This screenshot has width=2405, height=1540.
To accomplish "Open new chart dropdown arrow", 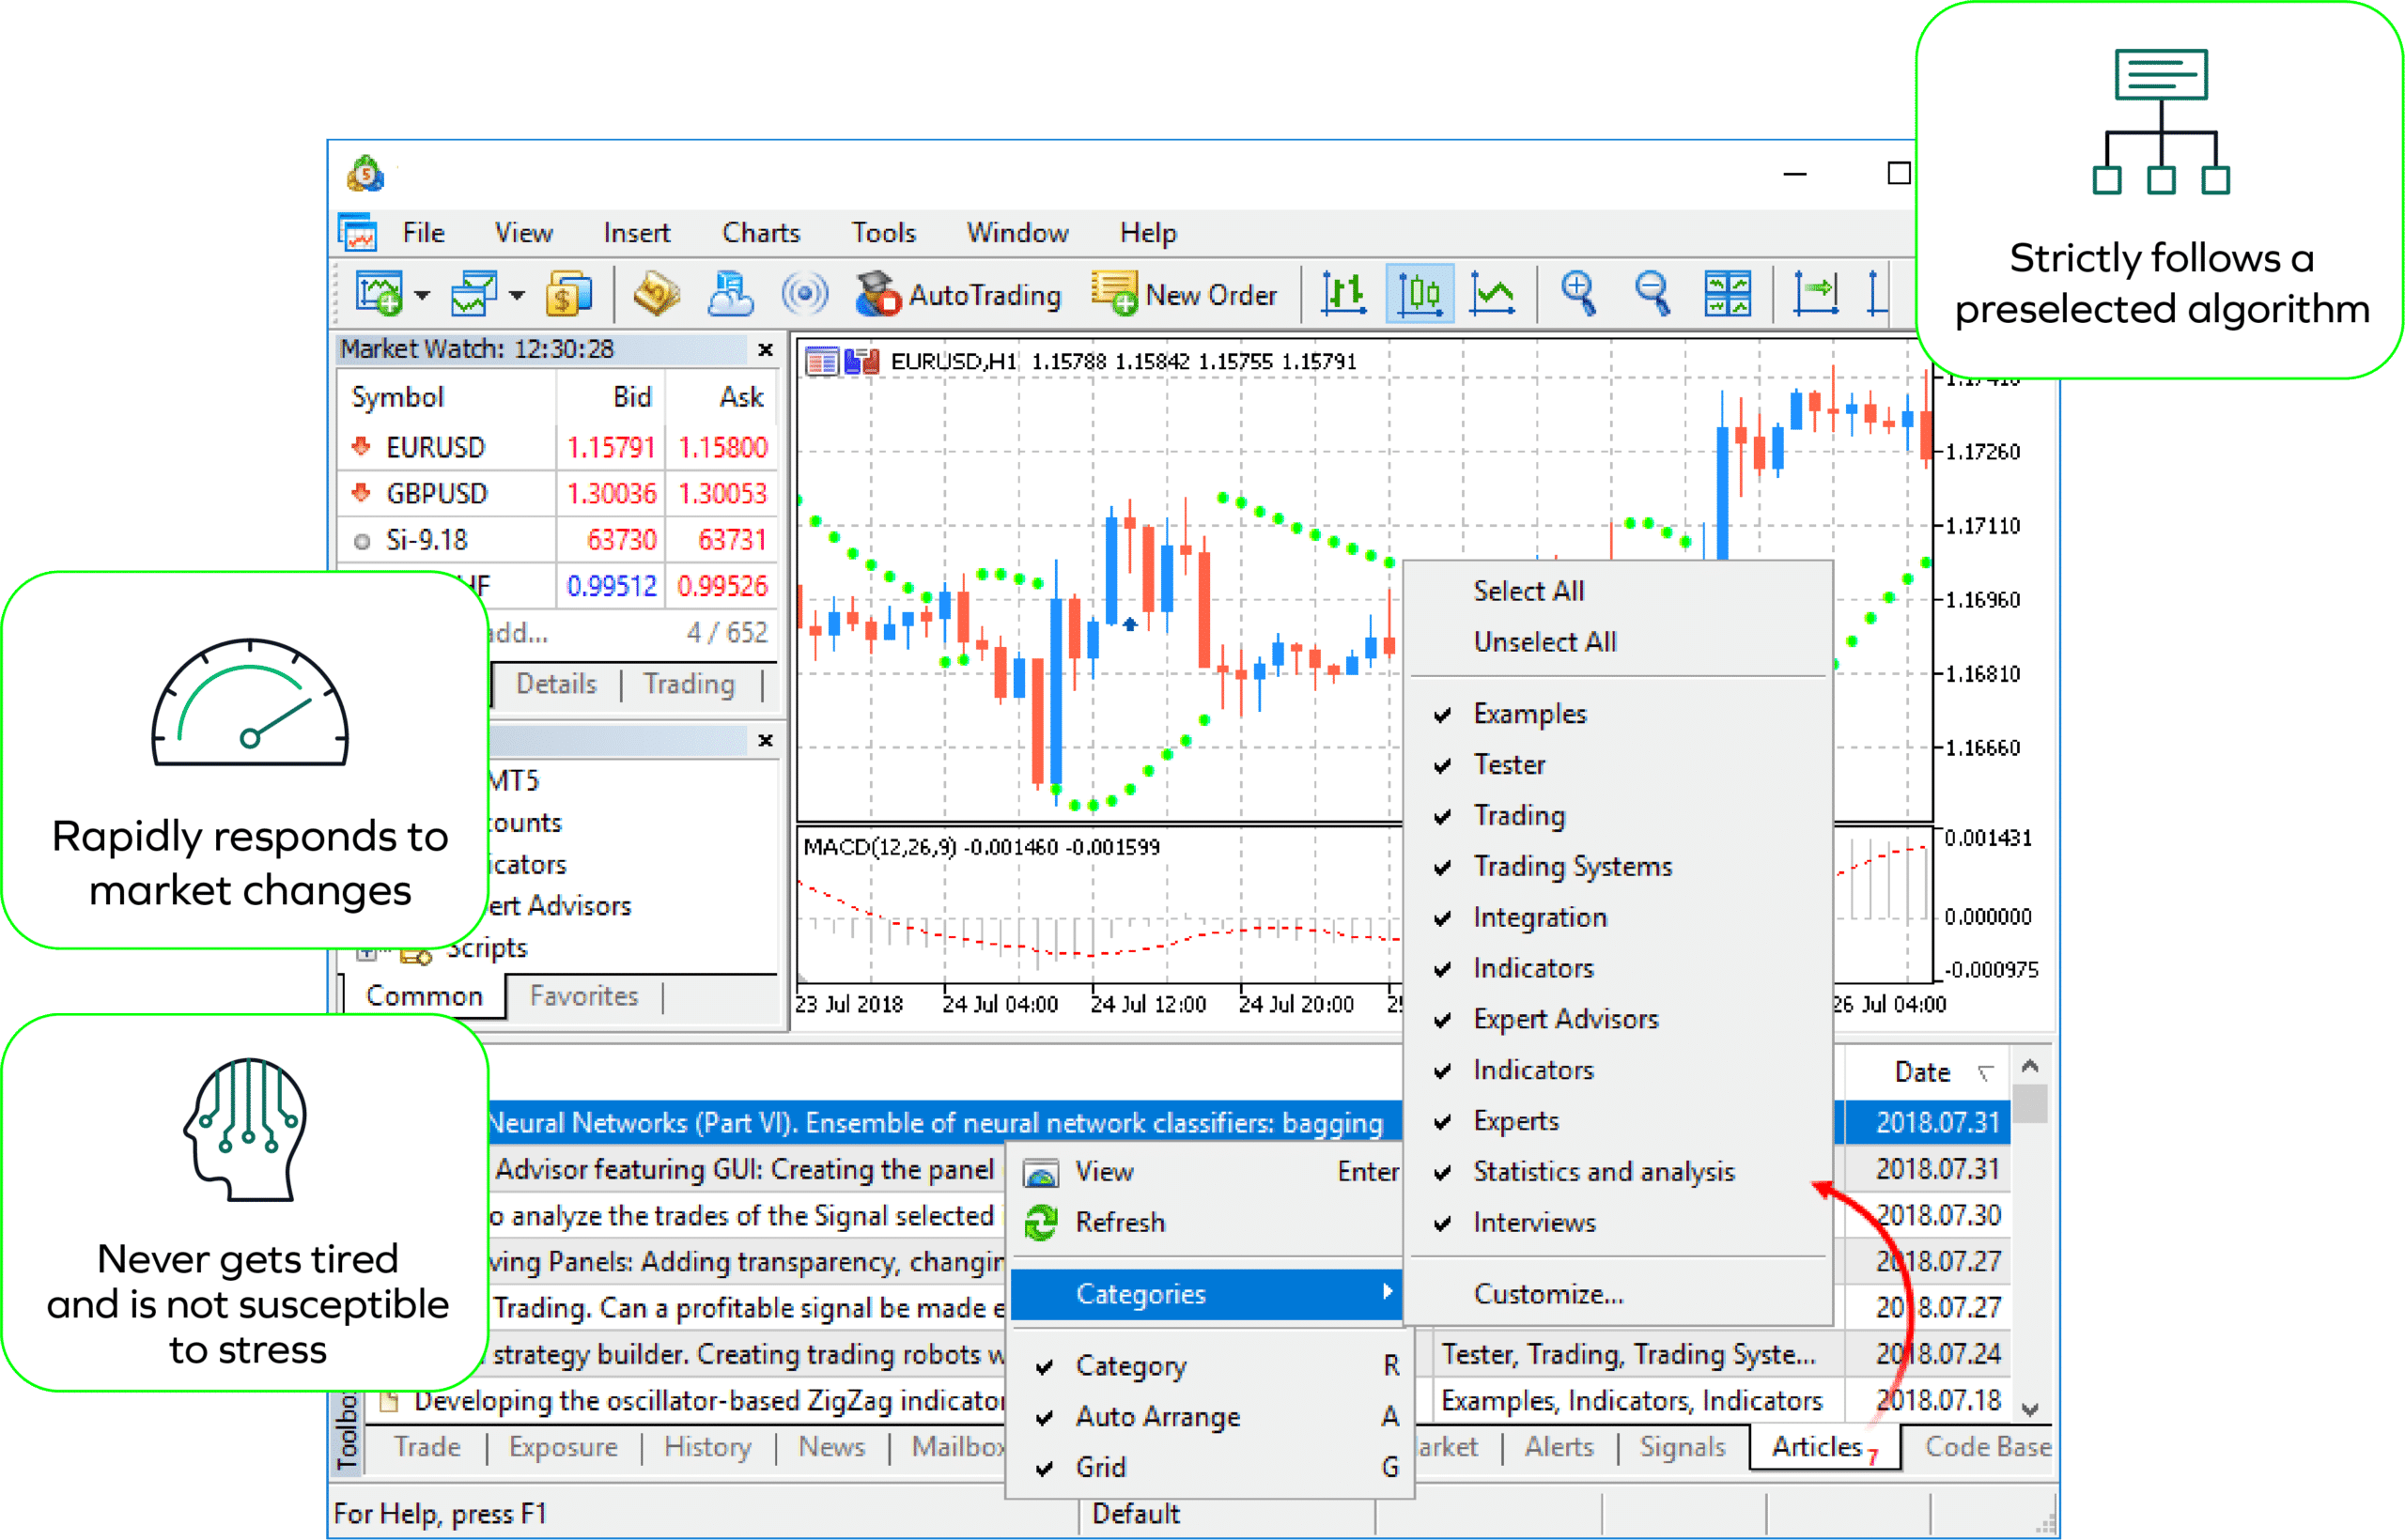I will (x=422, y=295).
